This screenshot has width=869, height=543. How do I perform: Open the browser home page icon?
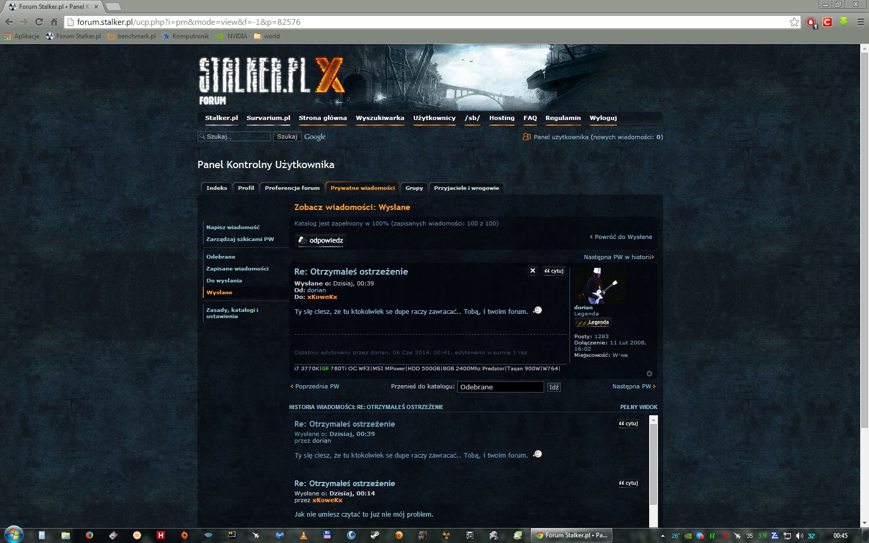tap(54, 22)
